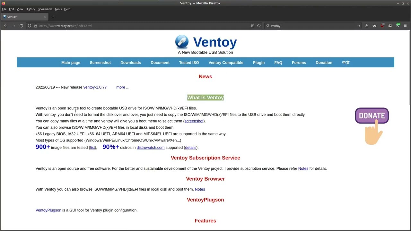Open the FAQ navigation link

(278, 63)
